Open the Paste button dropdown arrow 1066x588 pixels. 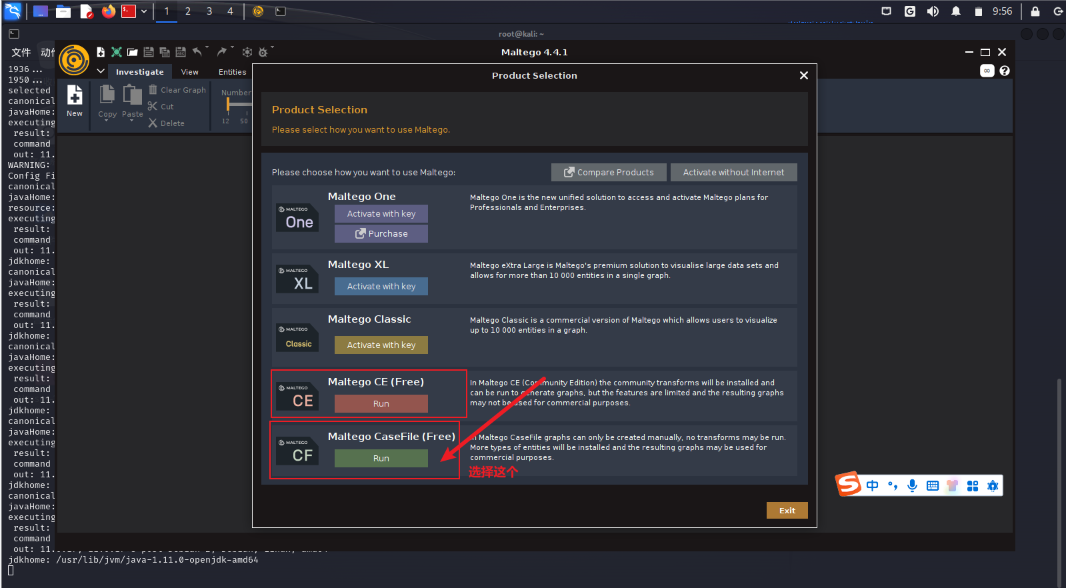(132, 121)
